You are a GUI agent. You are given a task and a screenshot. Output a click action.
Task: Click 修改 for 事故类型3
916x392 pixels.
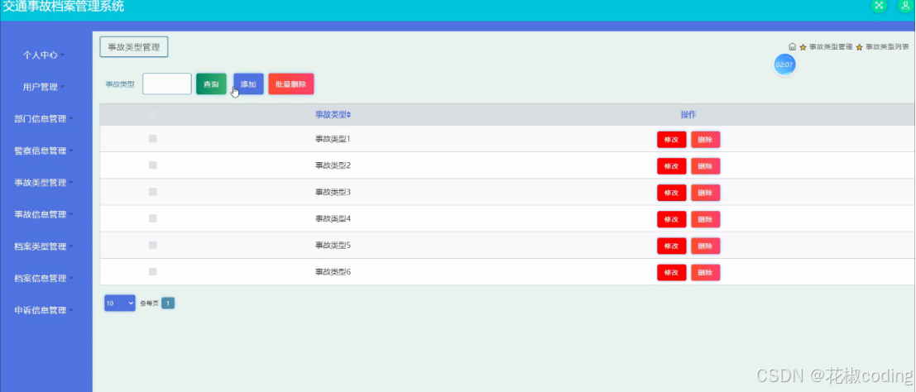click(671, 193)
